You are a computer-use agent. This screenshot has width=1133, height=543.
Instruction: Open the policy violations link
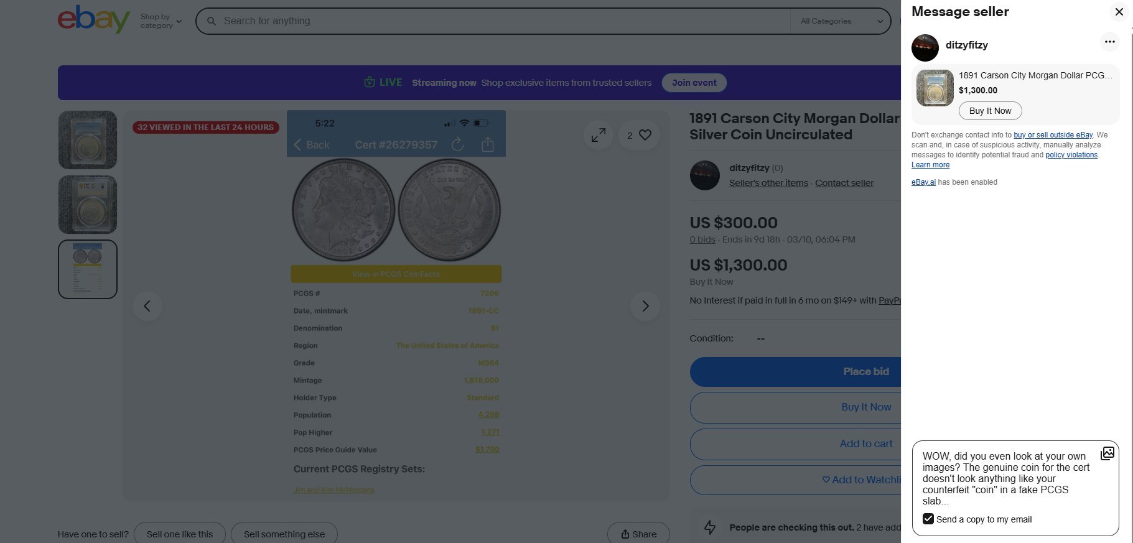[1071, 155]
